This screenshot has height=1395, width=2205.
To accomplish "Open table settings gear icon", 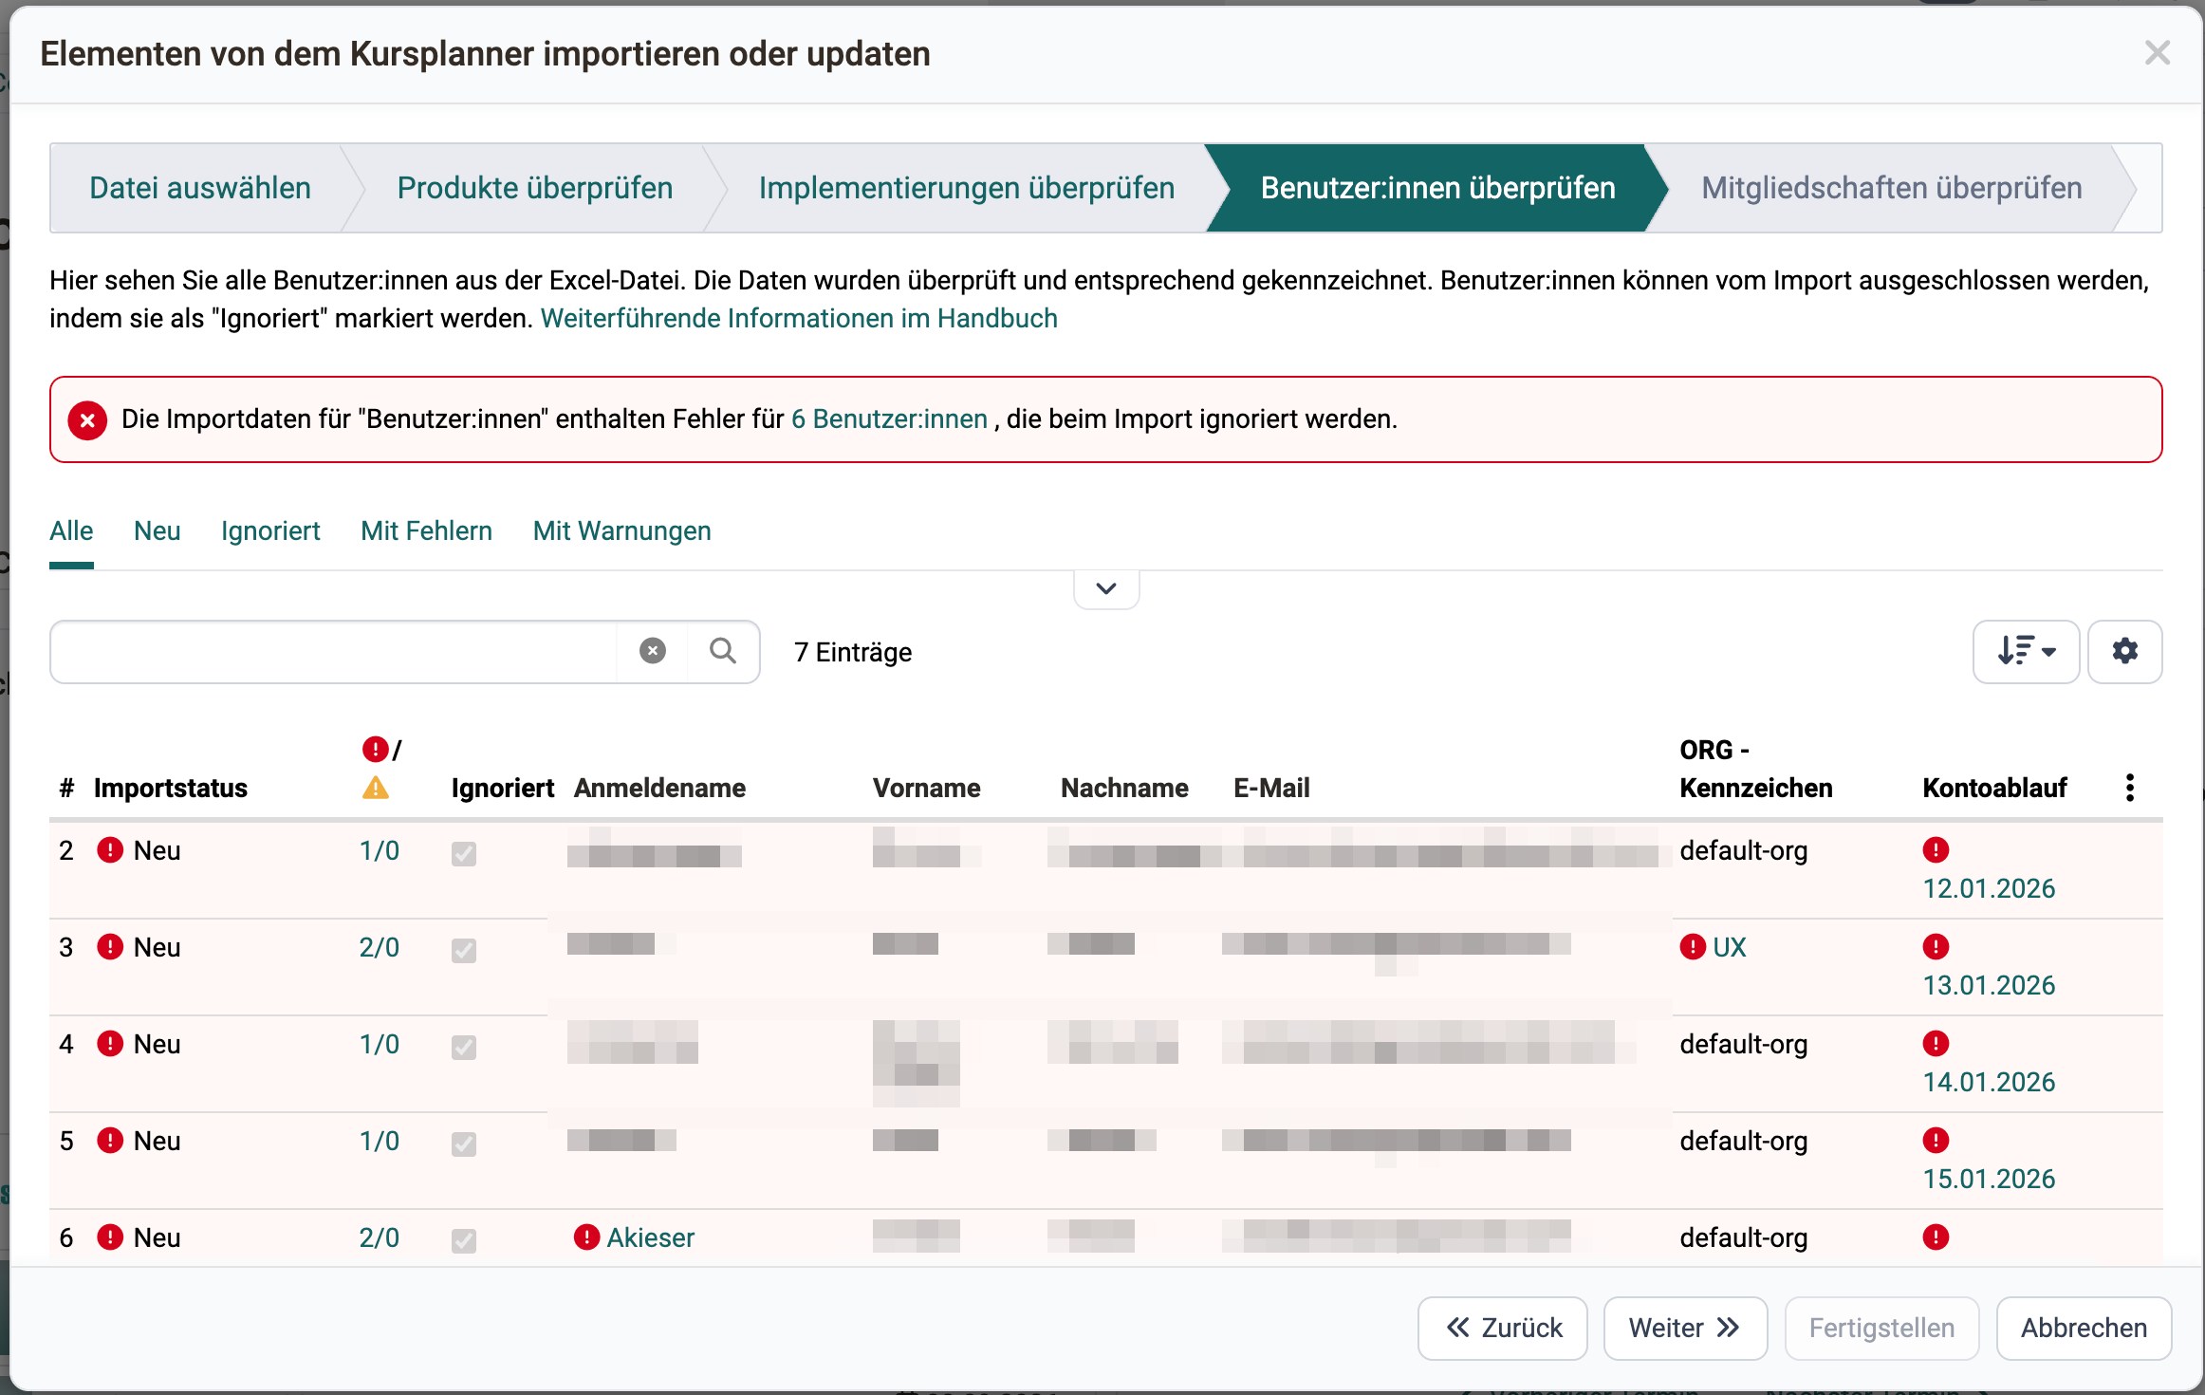I will point(2125,652).
